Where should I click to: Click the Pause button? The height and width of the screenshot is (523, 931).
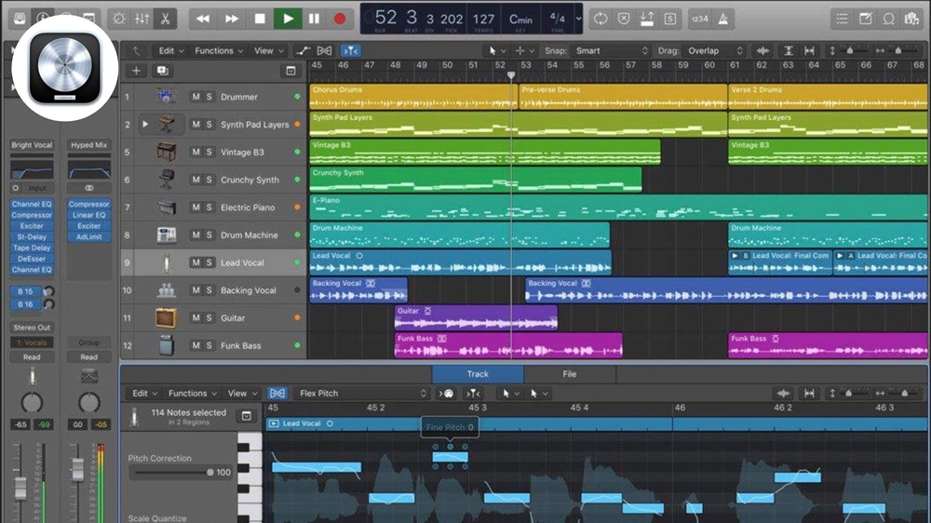(314, 19)
